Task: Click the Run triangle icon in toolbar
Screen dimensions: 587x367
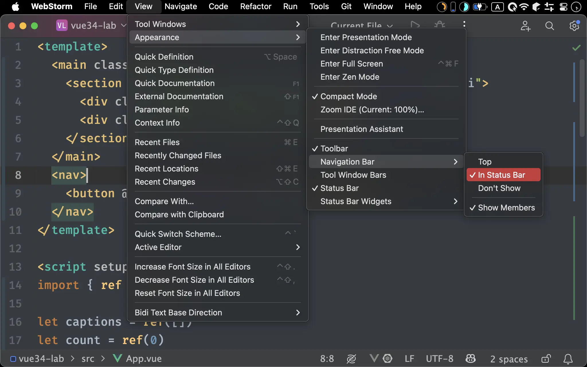Action: (415, 25)
